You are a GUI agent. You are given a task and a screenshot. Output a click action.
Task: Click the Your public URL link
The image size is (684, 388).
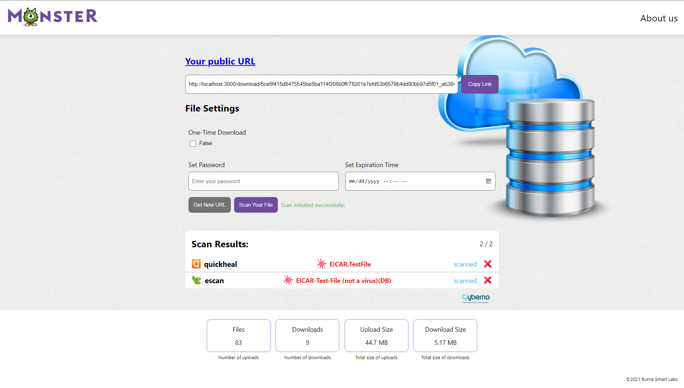[220, 61]
